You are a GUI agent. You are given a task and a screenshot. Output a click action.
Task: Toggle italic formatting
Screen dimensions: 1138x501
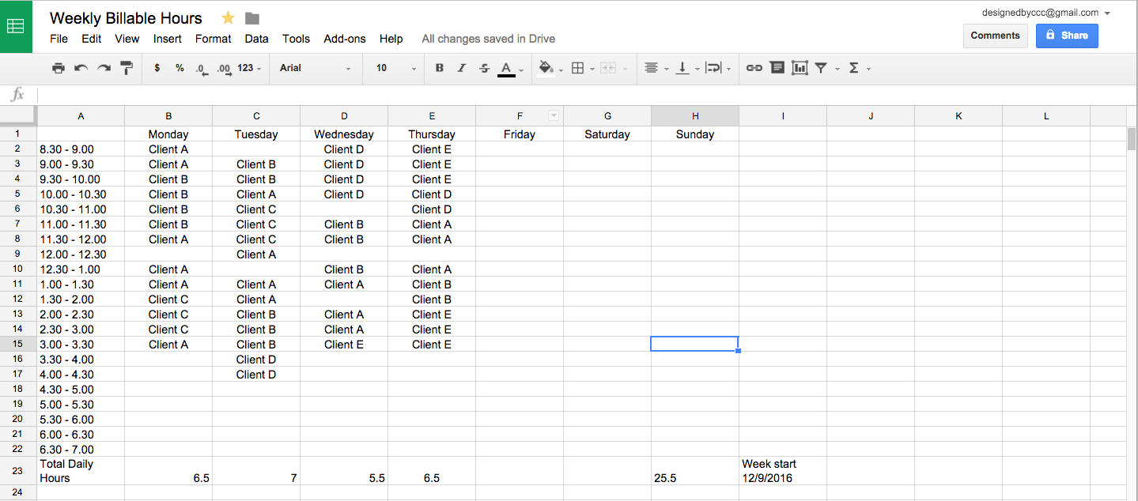coord(462,68)
